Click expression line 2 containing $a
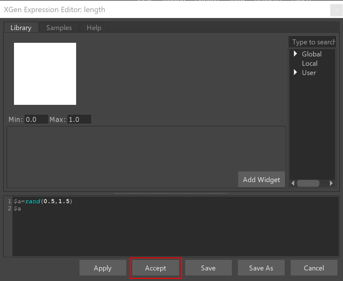 17,208
